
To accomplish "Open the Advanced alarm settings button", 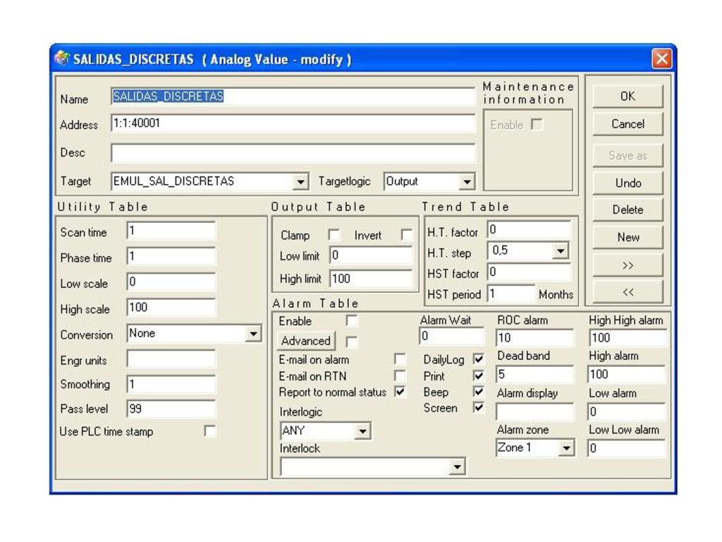I will (x=306, y=341).
